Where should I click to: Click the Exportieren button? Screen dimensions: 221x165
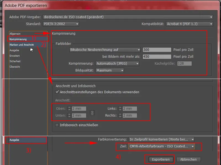coord(161,159)
